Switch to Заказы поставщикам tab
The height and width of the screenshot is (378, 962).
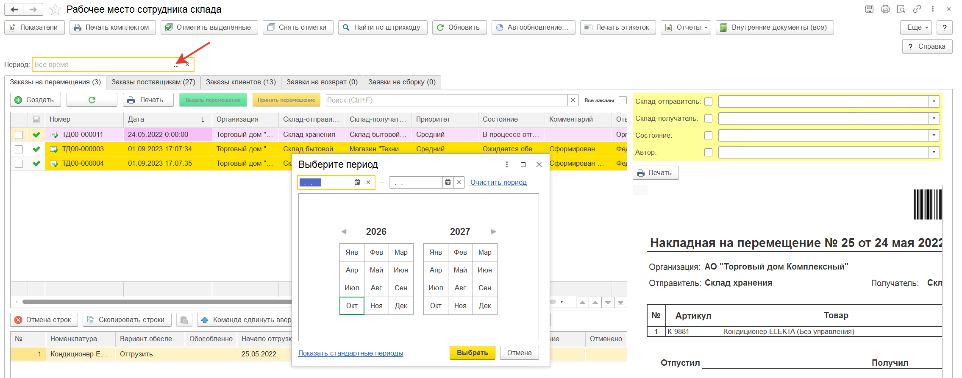(153, 82)
